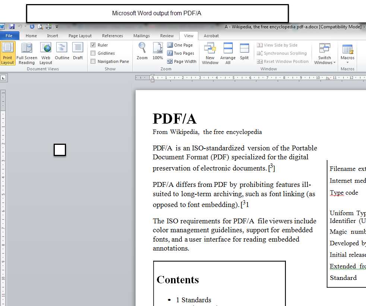Open the Macros dropdown menu

pos(347,60)
